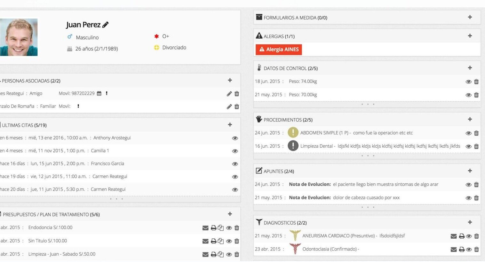The width and height of the screenshot is (485, 262).
Task: Delete the ANEURISMA CARDIACO diagnosis
Action: 476,236
